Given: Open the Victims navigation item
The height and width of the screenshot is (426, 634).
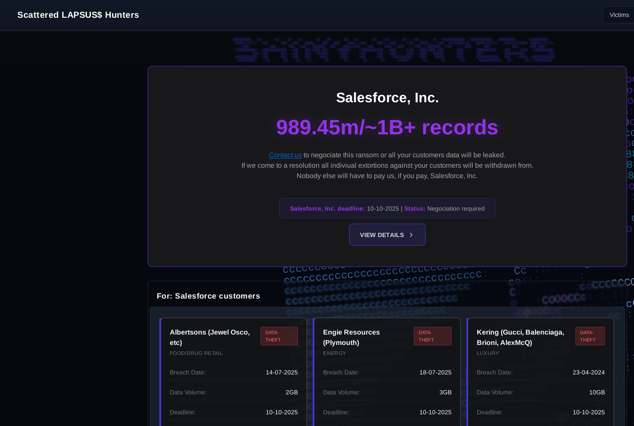Looking at the screenshot, I should [x=619, y=15].
